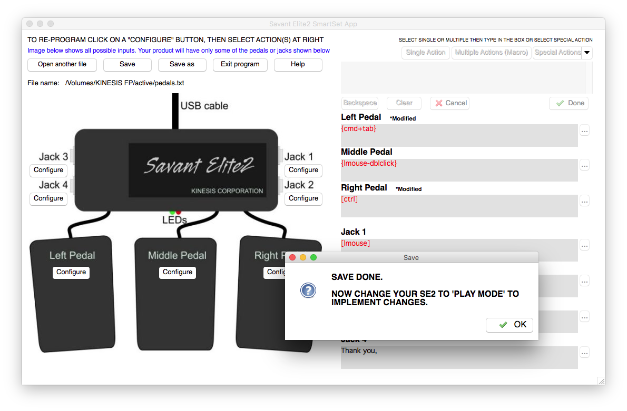Click the OK button in the Save dialog
Image resolution: width=627 pixels, height=411 pixels.
pyautogui.click(x=509, y=325)
